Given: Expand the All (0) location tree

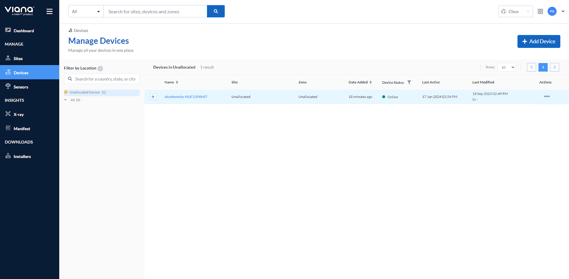Looking at the screenshot, I should point(66,100).
